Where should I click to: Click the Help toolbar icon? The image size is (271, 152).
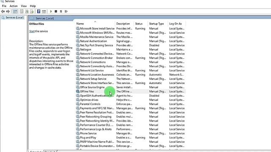(39, 11)
